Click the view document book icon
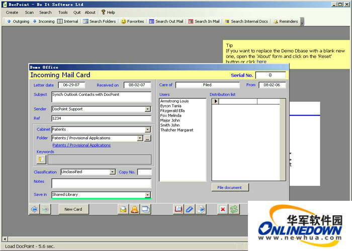352x251 pixels. pos(179,209)
